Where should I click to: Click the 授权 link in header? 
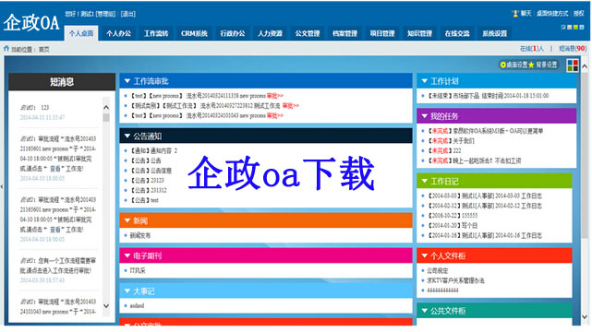pyautogui.click(x=579, y=14)
